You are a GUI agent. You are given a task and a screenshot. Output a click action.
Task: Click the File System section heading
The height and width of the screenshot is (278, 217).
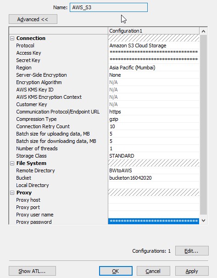click(x=31, y=163)
